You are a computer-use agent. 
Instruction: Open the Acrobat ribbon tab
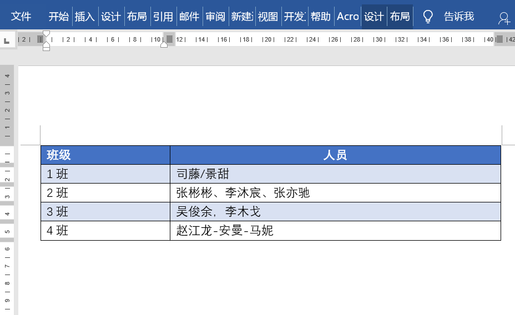(x=348, y=16)
